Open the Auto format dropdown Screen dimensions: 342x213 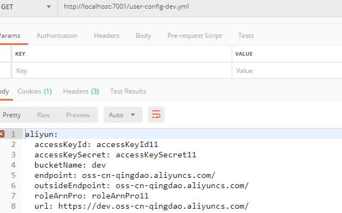coord(123,115)
